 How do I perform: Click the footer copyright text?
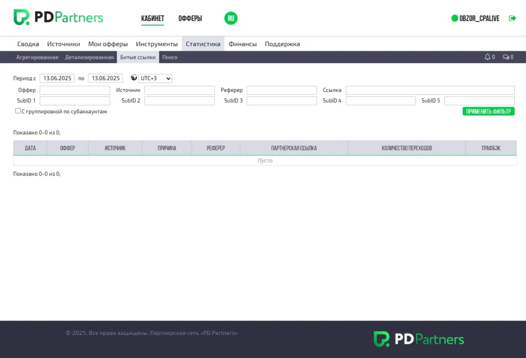coord(152,333)
